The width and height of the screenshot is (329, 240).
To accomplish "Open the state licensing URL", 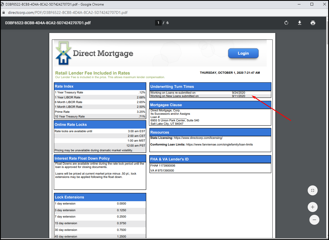I will tap(198, 138).
